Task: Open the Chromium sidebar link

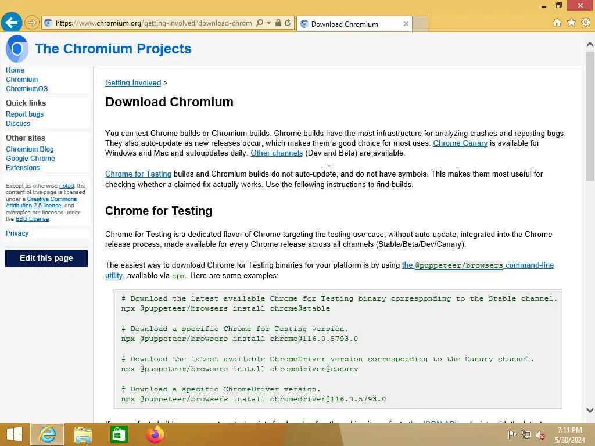Action: click(21, 79)
